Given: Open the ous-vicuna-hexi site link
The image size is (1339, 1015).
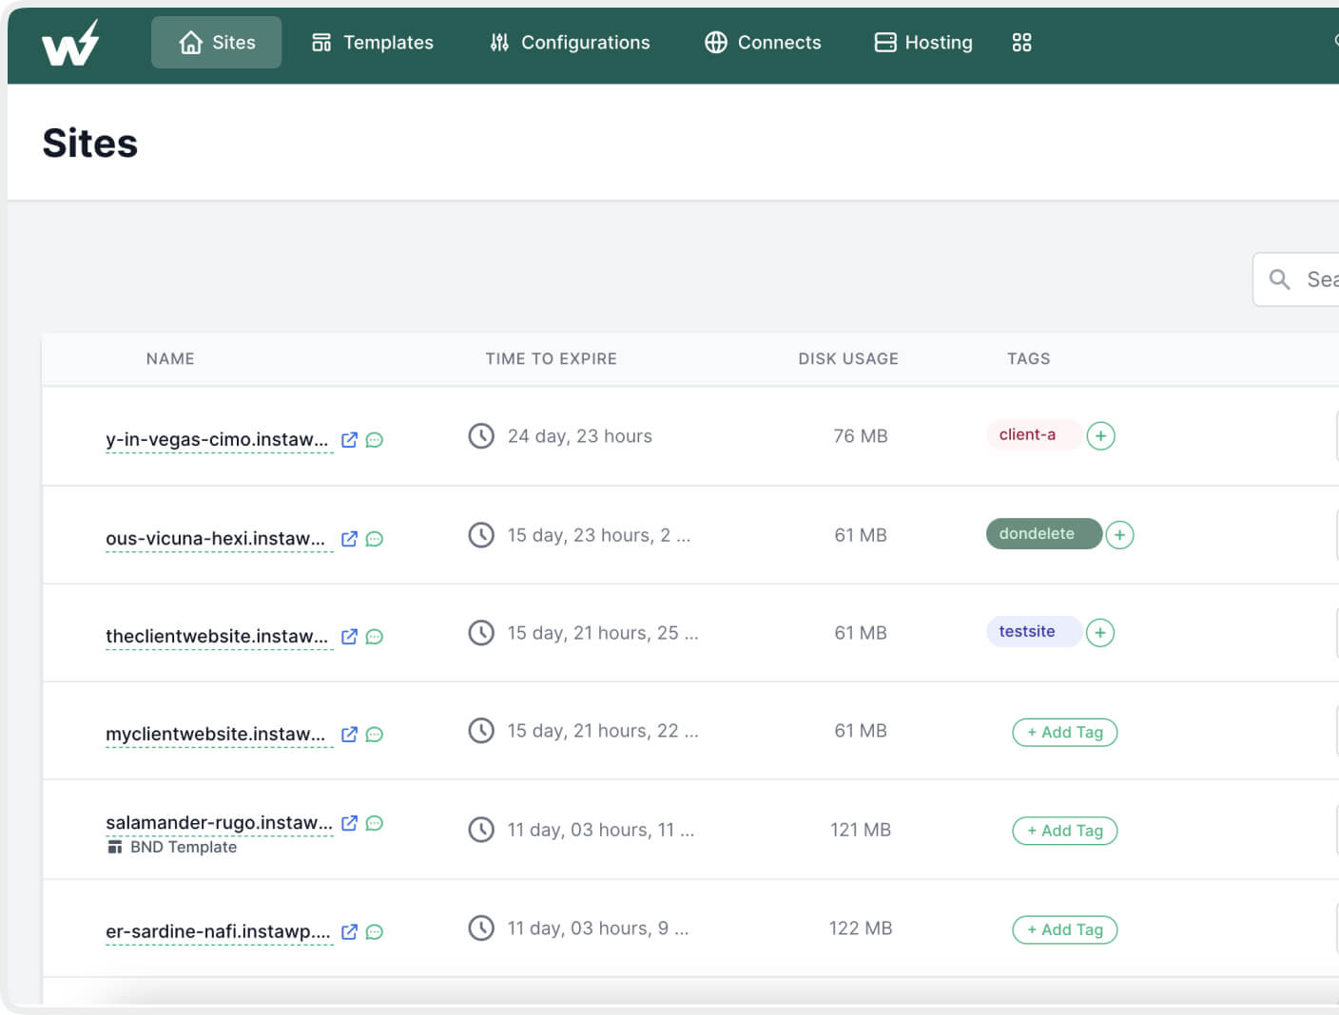Looking at the screenshot, I should pos(218,538).
